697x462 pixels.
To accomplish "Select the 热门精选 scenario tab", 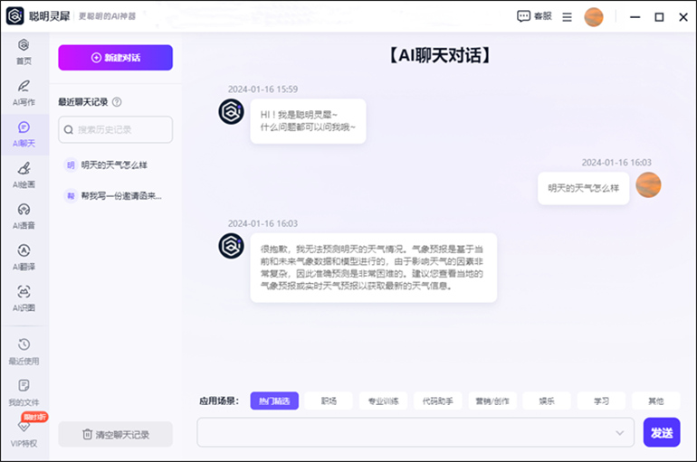I will pyautogui.click(x=274, y=401).
